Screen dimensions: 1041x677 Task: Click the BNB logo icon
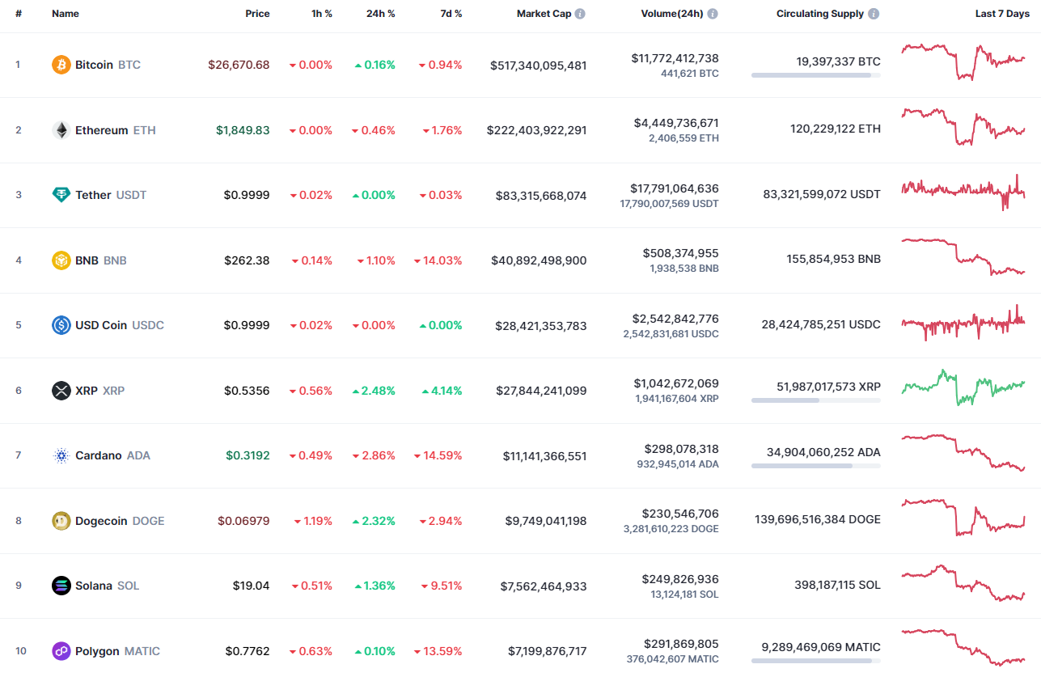pos(61,260)
